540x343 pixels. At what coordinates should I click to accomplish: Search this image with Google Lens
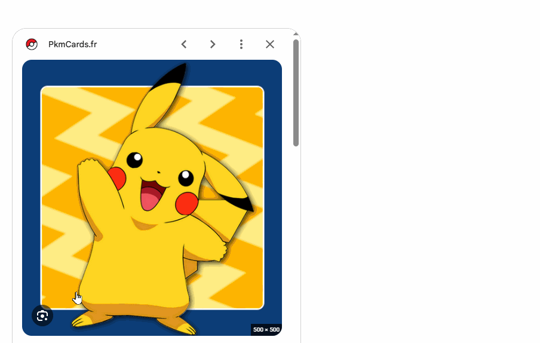tap(42, 316)
